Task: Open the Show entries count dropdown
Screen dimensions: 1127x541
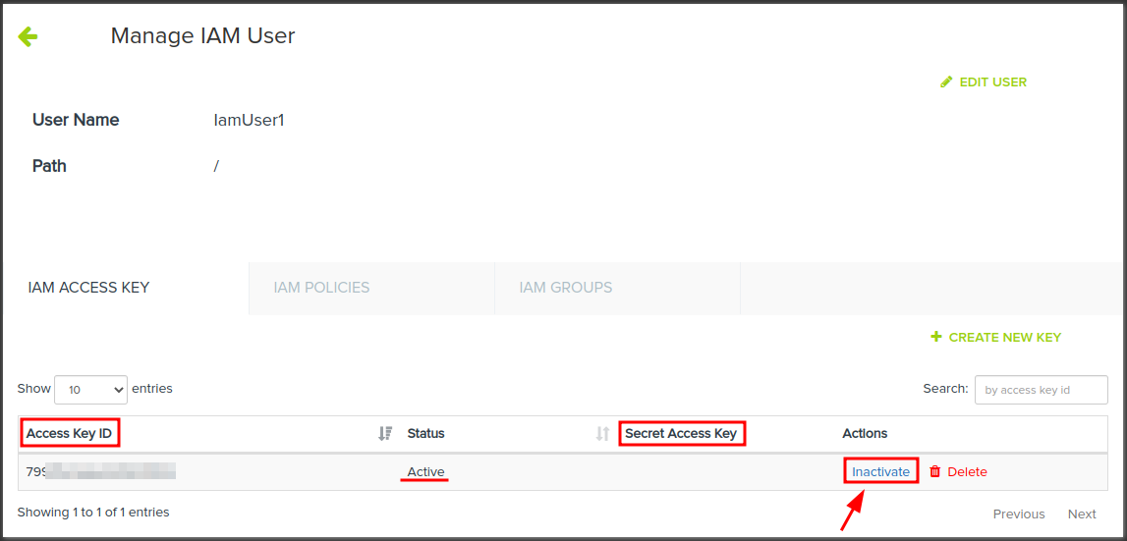Action: 90,390
